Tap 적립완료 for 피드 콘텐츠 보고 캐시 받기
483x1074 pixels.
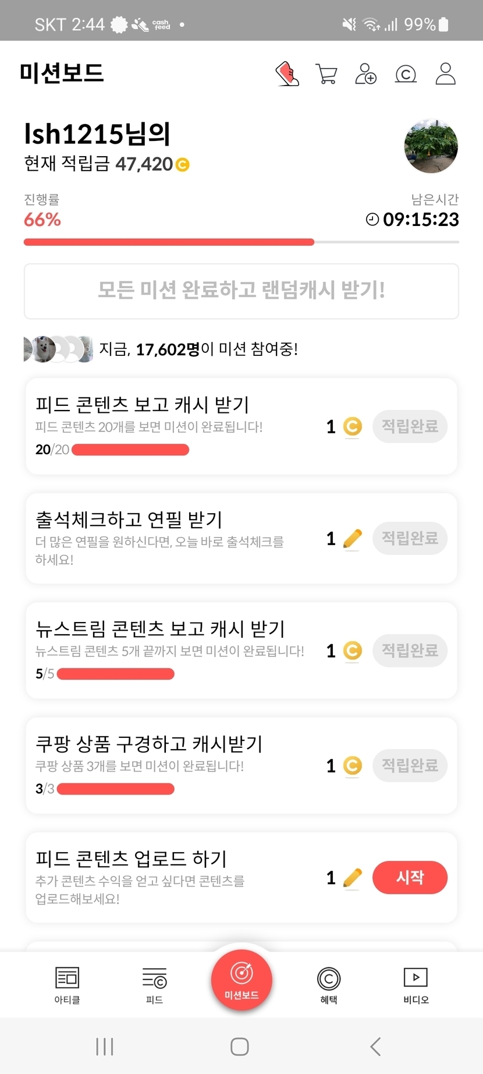[x=410, y=426]
